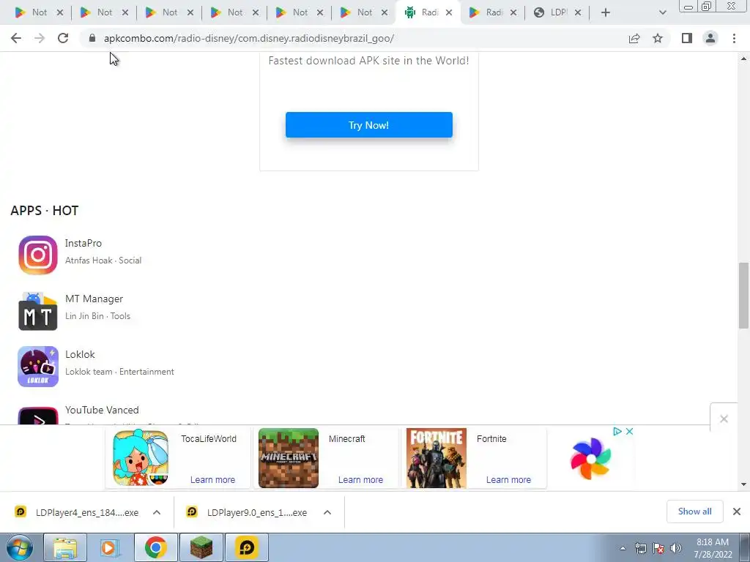Open the Fortnite ad thumbnail
Screen dimensions: 750x562
(x=437, y=458)
